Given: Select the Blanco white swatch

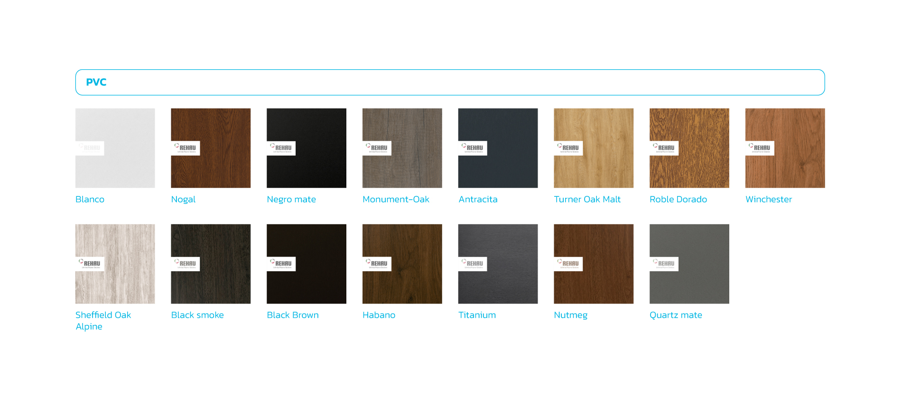Looking at the screenshot, I should click(115, 148).
